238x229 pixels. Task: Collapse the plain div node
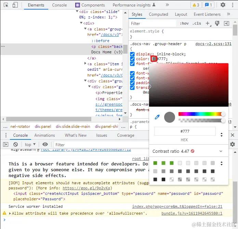(81, 23)
